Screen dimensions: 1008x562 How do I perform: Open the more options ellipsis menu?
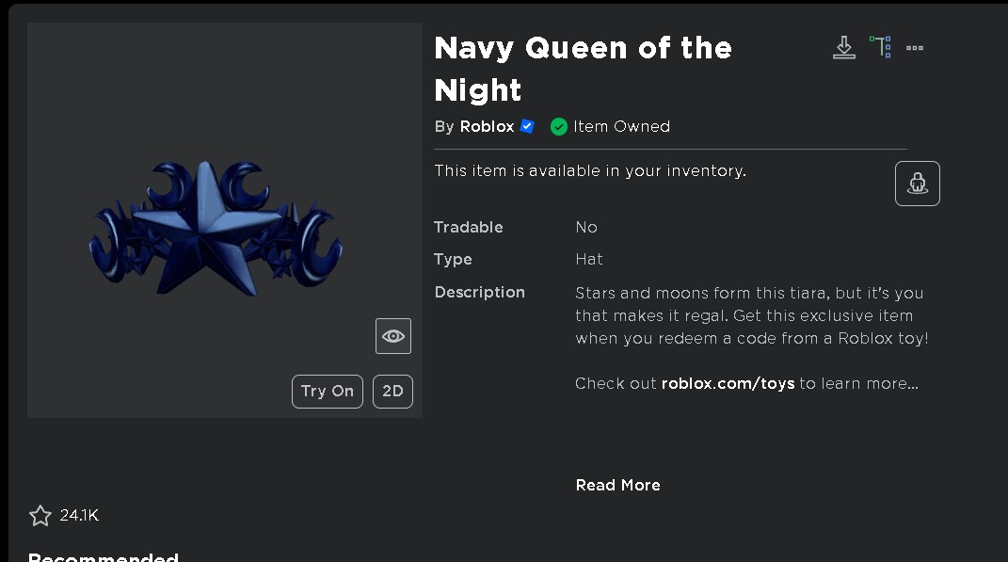click(x=914, y=46)
